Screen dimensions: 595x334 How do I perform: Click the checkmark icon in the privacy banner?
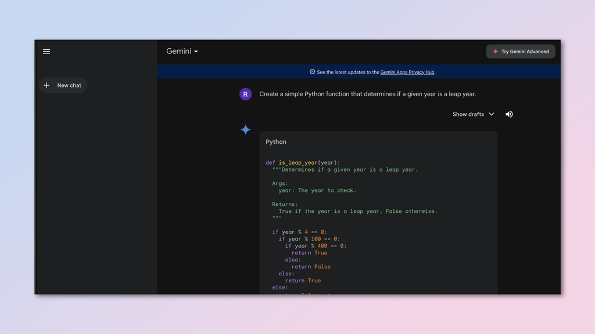pos(311,72)
